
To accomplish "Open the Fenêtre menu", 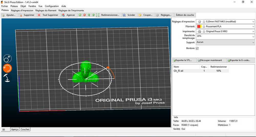I will [32, 6].
